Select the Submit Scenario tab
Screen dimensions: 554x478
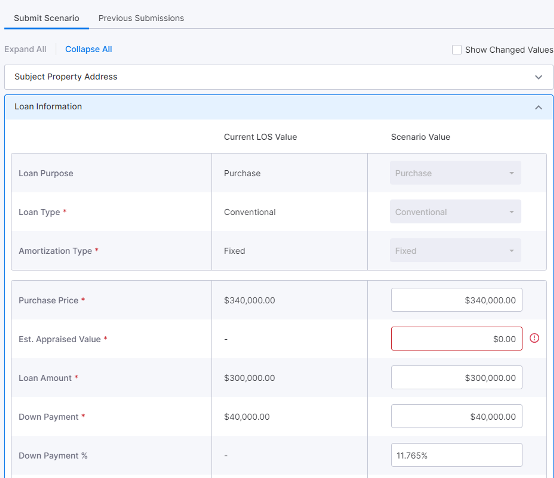(x=47, y=18)
